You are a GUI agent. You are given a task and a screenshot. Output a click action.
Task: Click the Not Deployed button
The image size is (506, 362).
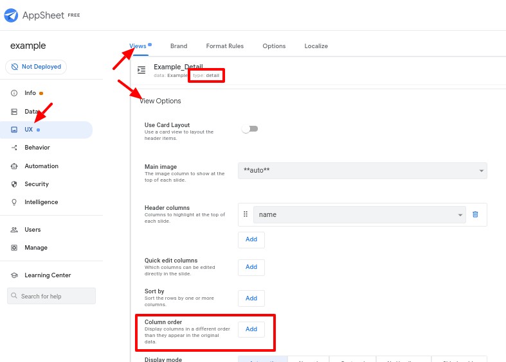click(36, 67)
